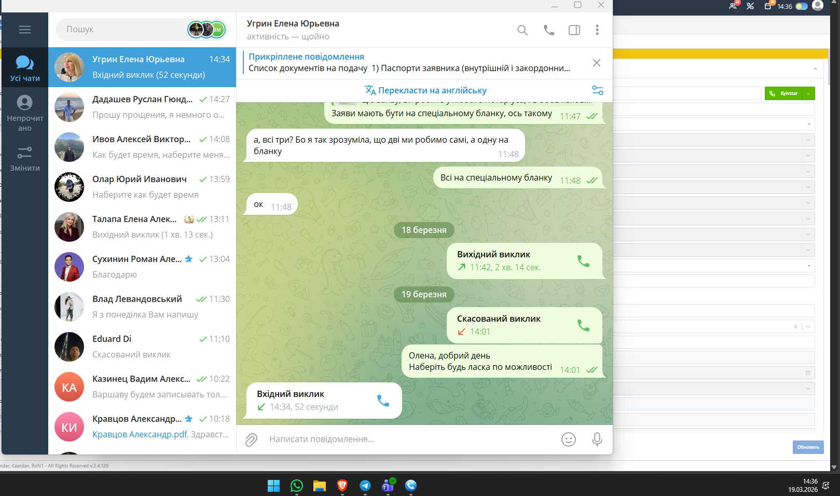Search within the current chat
The width and height of the screenshot is (840, 496).
[x=522, y=30]
